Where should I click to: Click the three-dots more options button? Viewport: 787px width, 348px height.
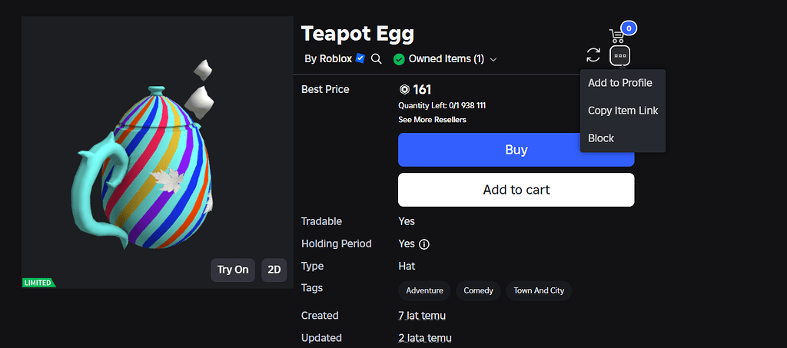(x=620, y=55)
